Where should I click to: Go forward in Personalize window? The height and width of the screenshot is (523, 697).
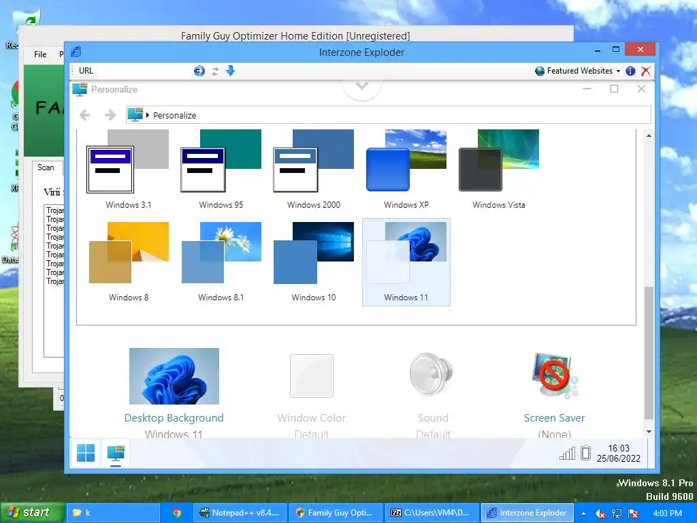(x=110, y=115)
